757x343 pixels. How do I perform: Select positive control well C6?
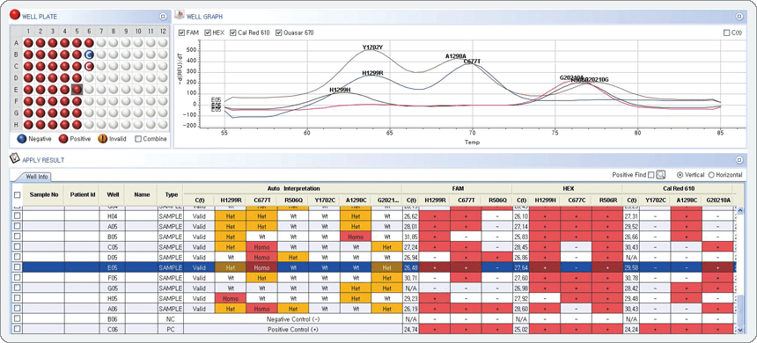pyautogui.click(x=89, y=66)
